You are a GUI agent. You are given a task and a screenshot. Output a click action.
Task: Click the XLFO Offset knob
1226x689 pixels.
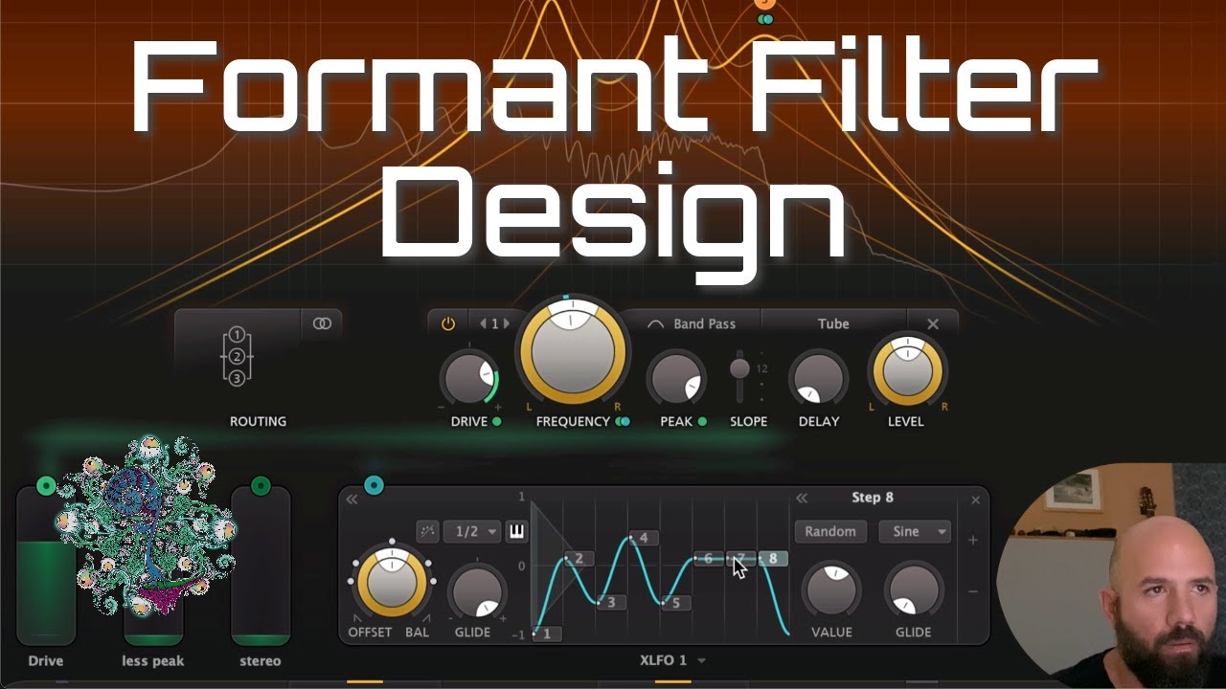point(392,582)
